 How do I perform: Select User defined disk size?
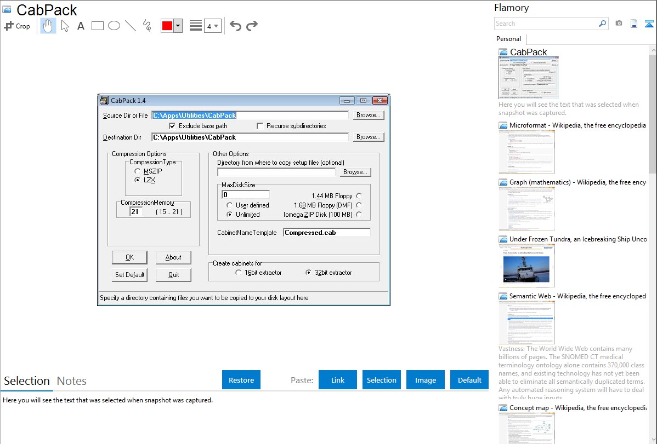229,205
